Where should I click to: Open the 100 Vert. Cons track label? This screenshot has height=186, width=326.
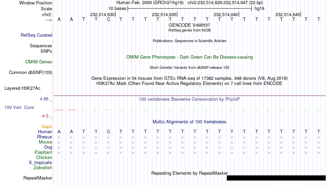click(x=19, y=107)
